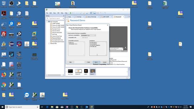Viewport: 194px width, 109px height.
Task: Click the Windows Start button
Action: (2, 107)
